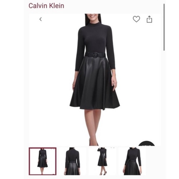The image size is (179, 179).
Task: Show the back-view dress thumbnail
Action: tap(72, 161)
